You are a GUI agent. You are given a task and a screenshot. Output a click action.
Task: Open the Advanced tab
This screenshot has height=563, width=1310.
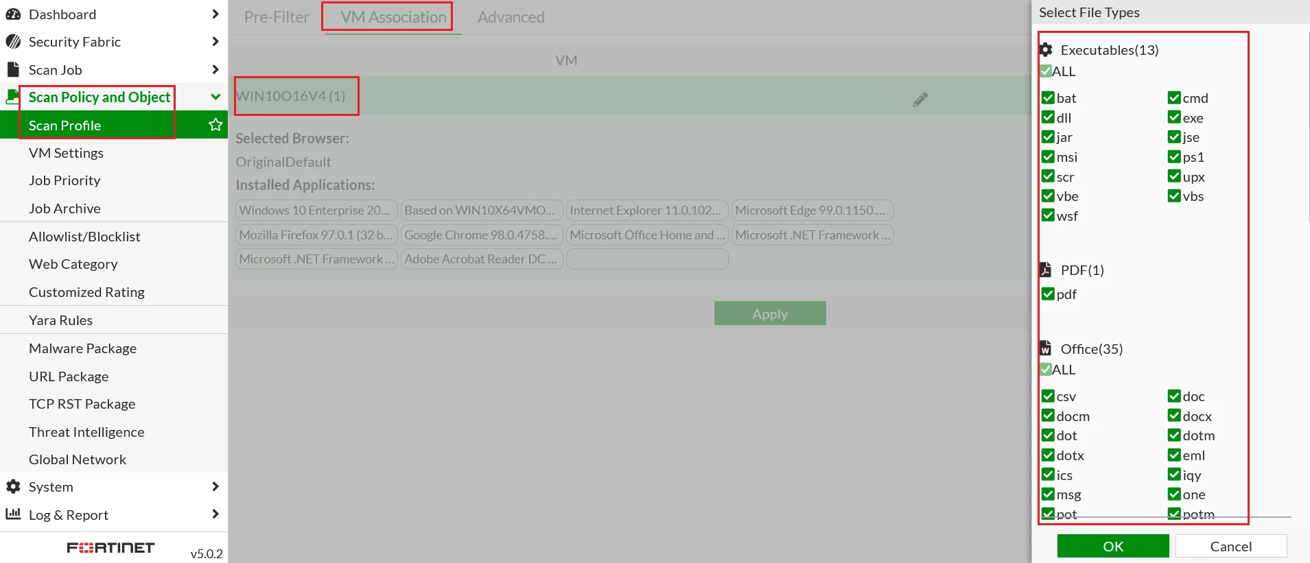pos(511,17)
